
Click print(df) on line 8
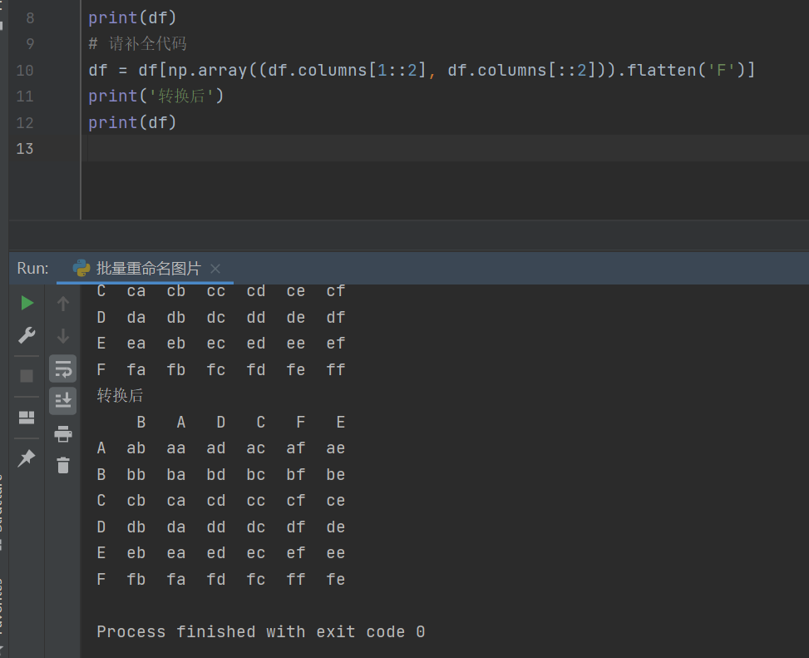tap(132, 18)
